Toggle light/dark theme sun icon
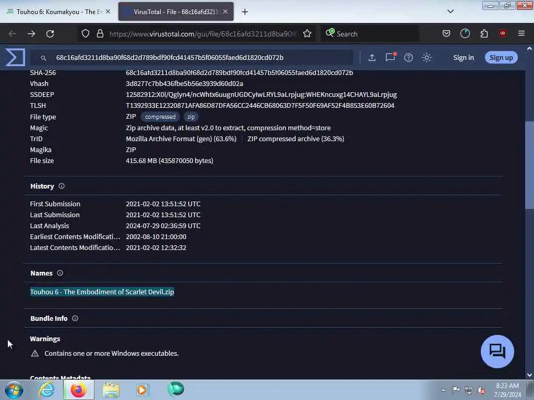The height and width of the screenshot is (400, 534). point(427,57)
